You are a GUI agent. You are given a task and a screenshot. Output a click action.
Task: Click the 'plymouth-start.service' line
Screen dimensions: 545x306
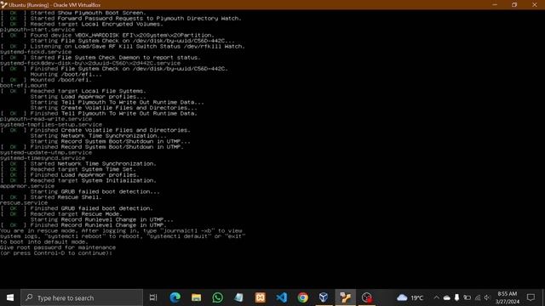(x=37, y=30)
